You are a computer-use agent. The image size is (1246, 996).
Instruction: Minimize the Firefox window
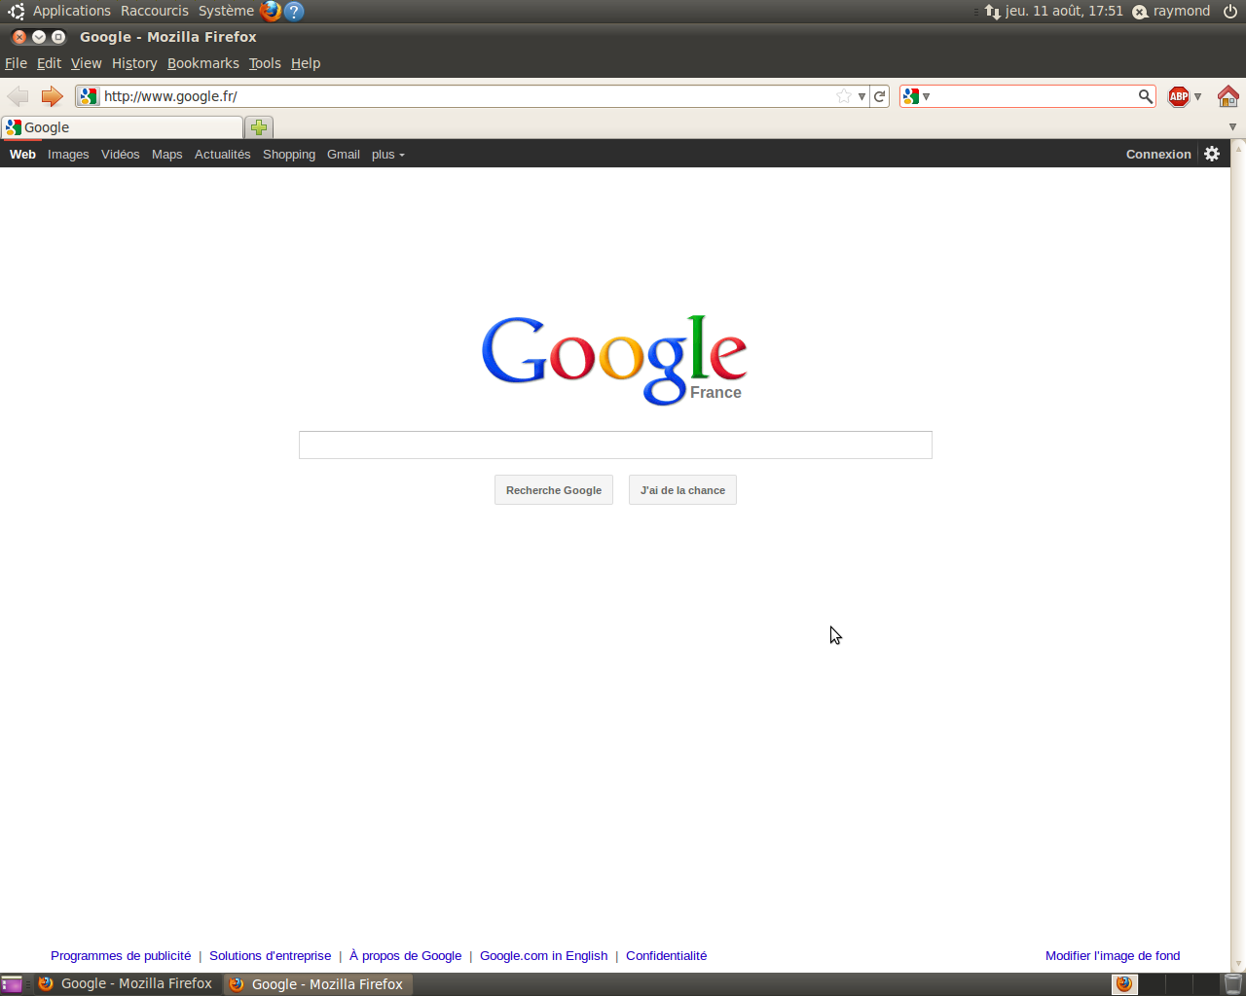point(39,37)
